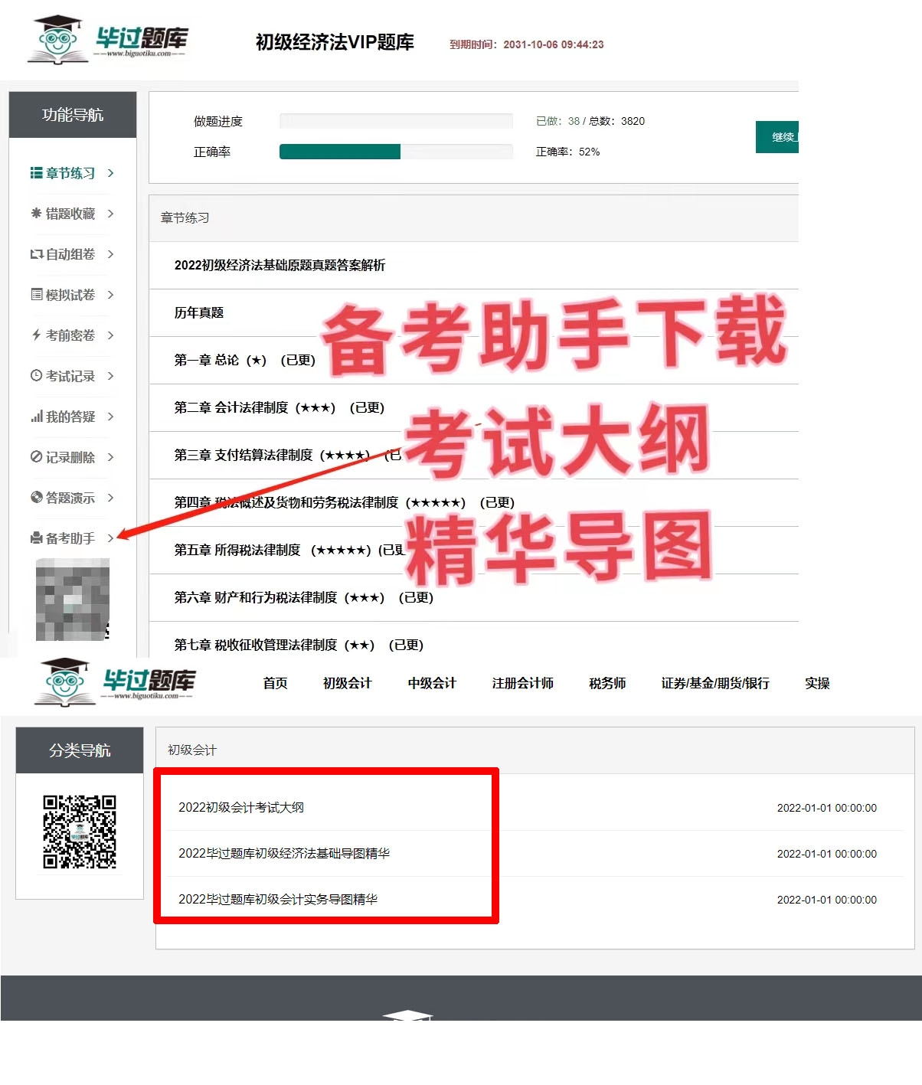Click the 正确率: 52% value
Screen dimensions: 922x1085
coord(567,152)
